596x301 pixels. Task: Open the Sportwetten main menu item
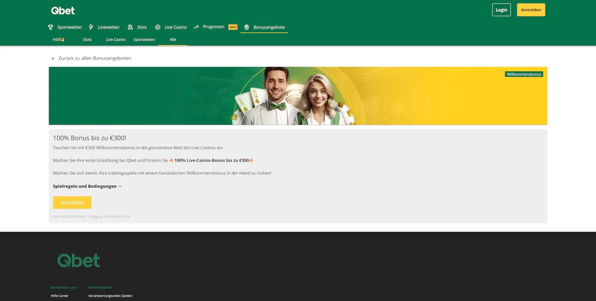tap(70, 27)
